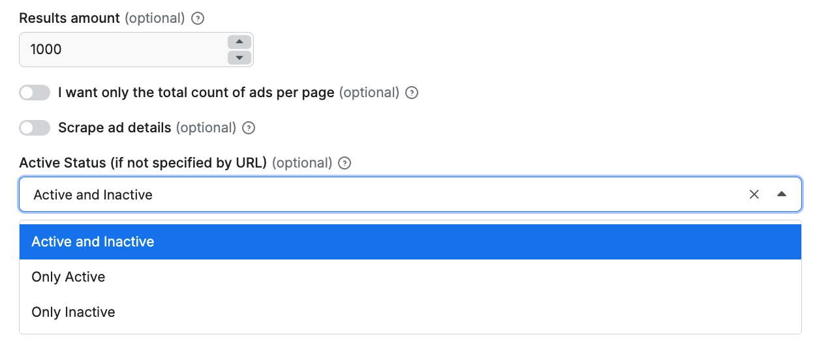The width and height of the screenshot is (813, 339).
Task: Click into the Results amount number field
Action: (117, 50)
